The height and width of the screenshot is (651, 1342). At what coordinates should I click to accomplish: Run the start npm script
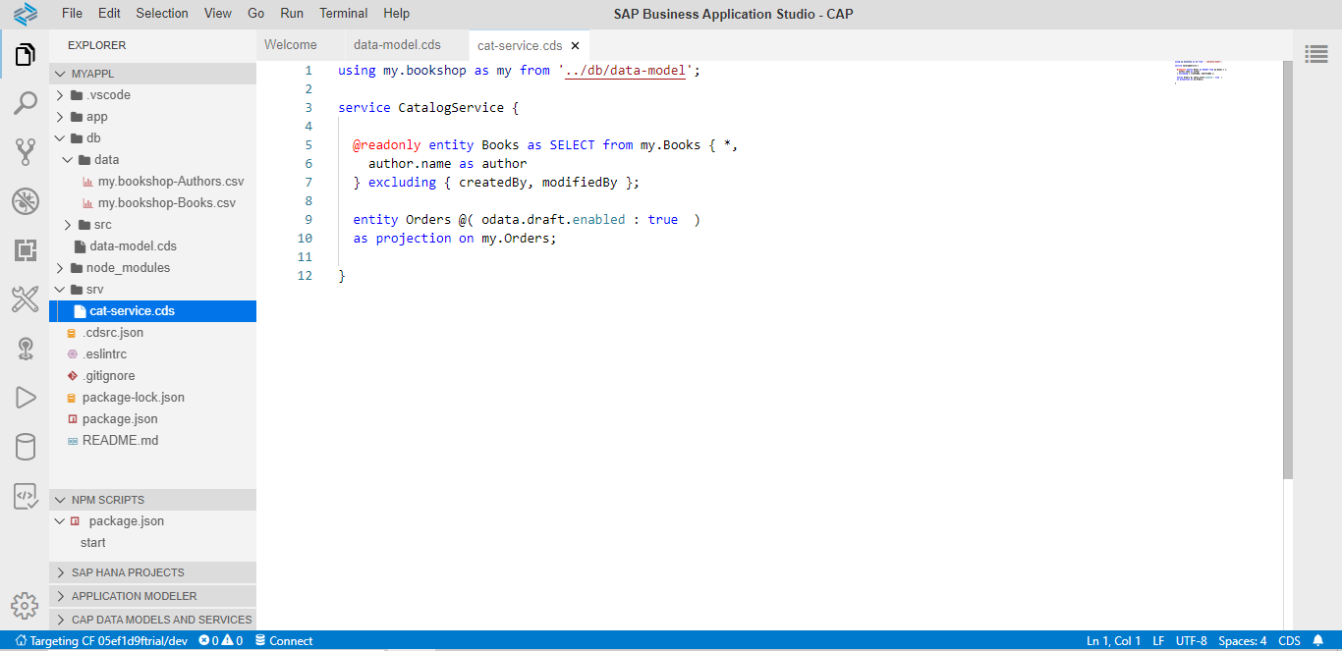coord(93,543)
